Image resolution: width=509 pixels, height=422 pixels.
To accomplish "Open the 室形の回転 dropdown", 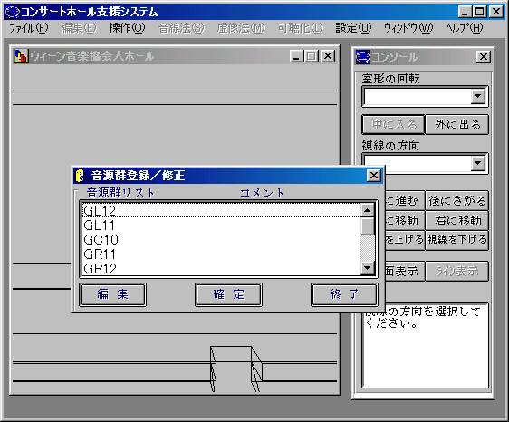I will 477,96.
